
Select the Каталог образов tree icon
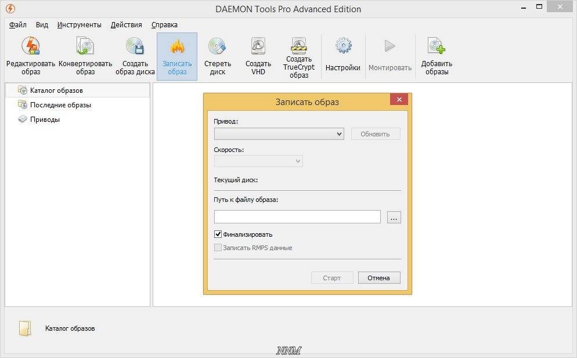23,90
